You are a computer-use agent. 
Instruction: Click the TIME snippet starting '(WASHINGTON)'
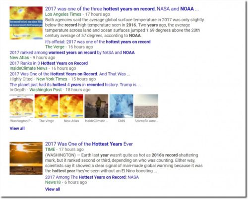124,163
